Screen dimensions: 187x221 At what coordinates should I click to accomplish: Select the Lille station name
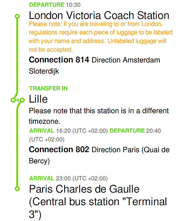(38, 99)
